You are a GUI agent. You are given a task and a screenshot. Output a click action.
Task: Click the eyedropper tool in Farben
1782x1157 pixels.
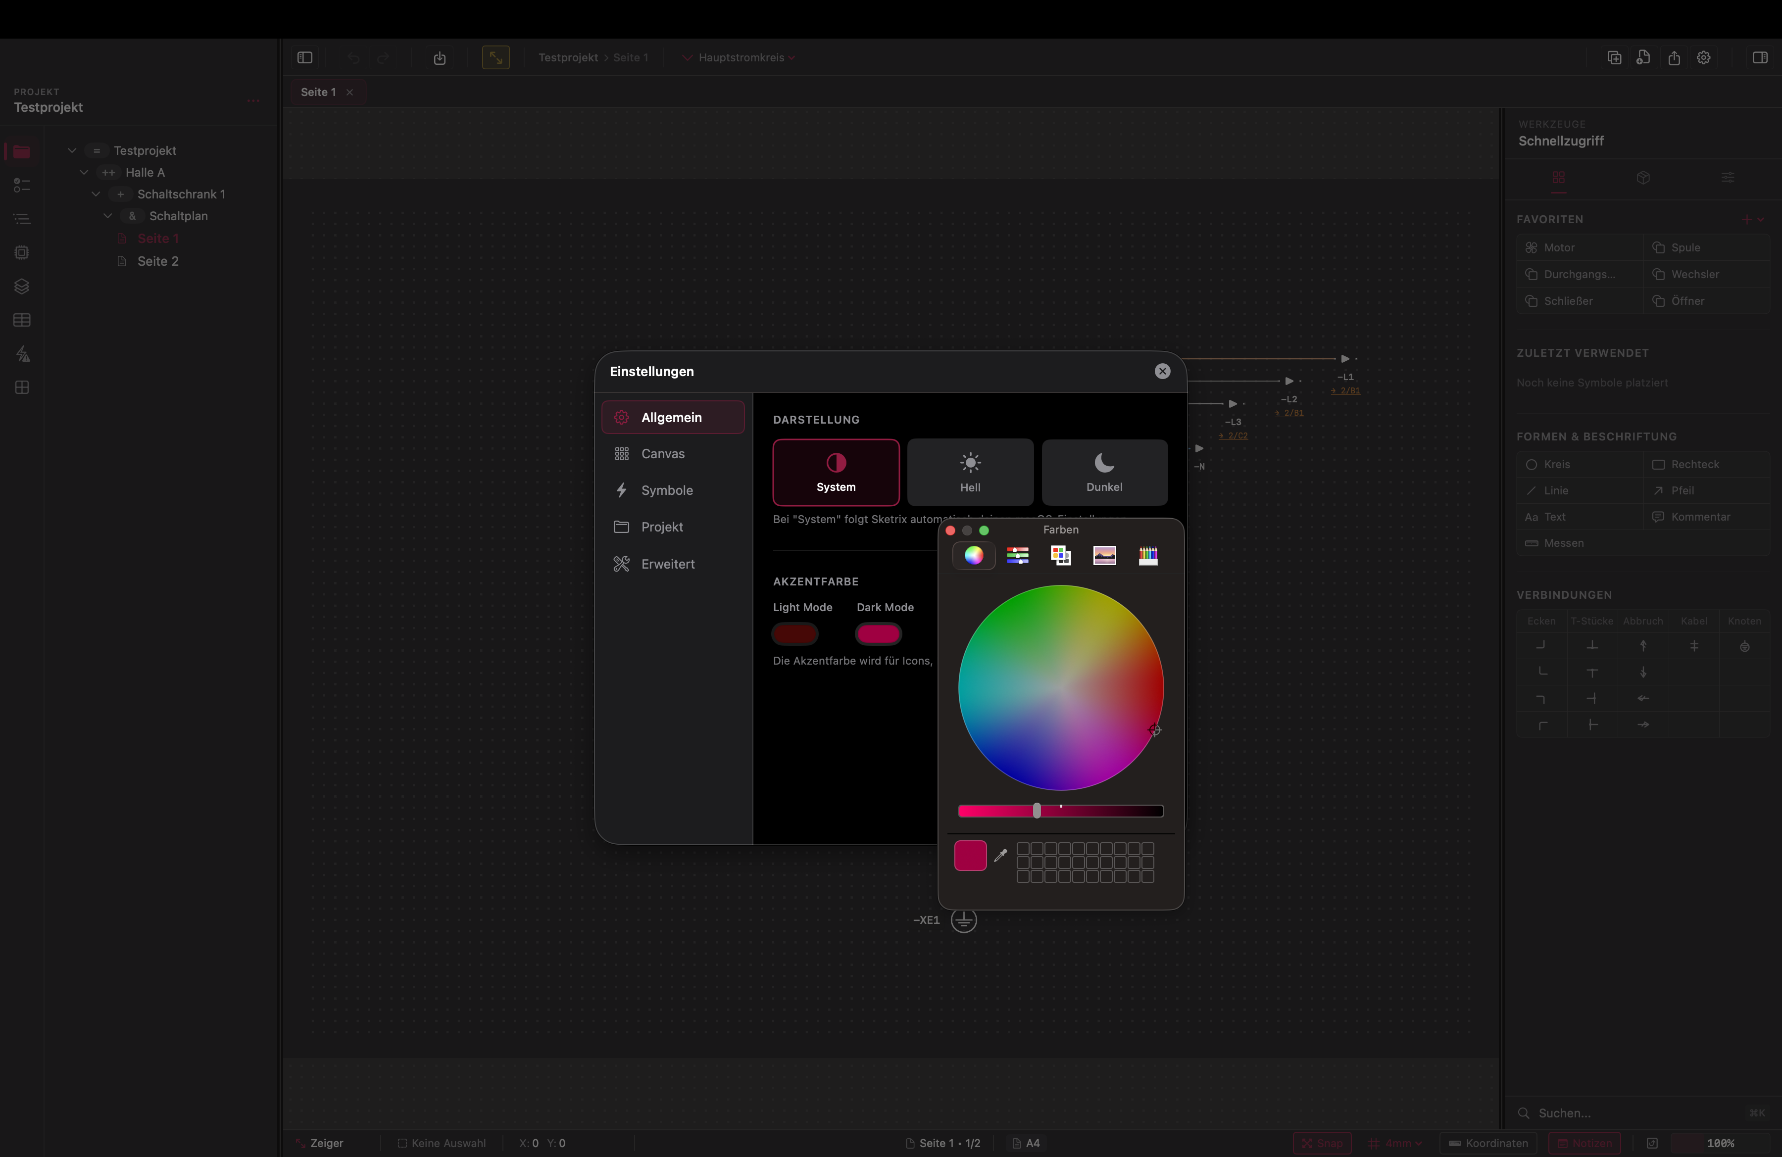(1000, 856)
